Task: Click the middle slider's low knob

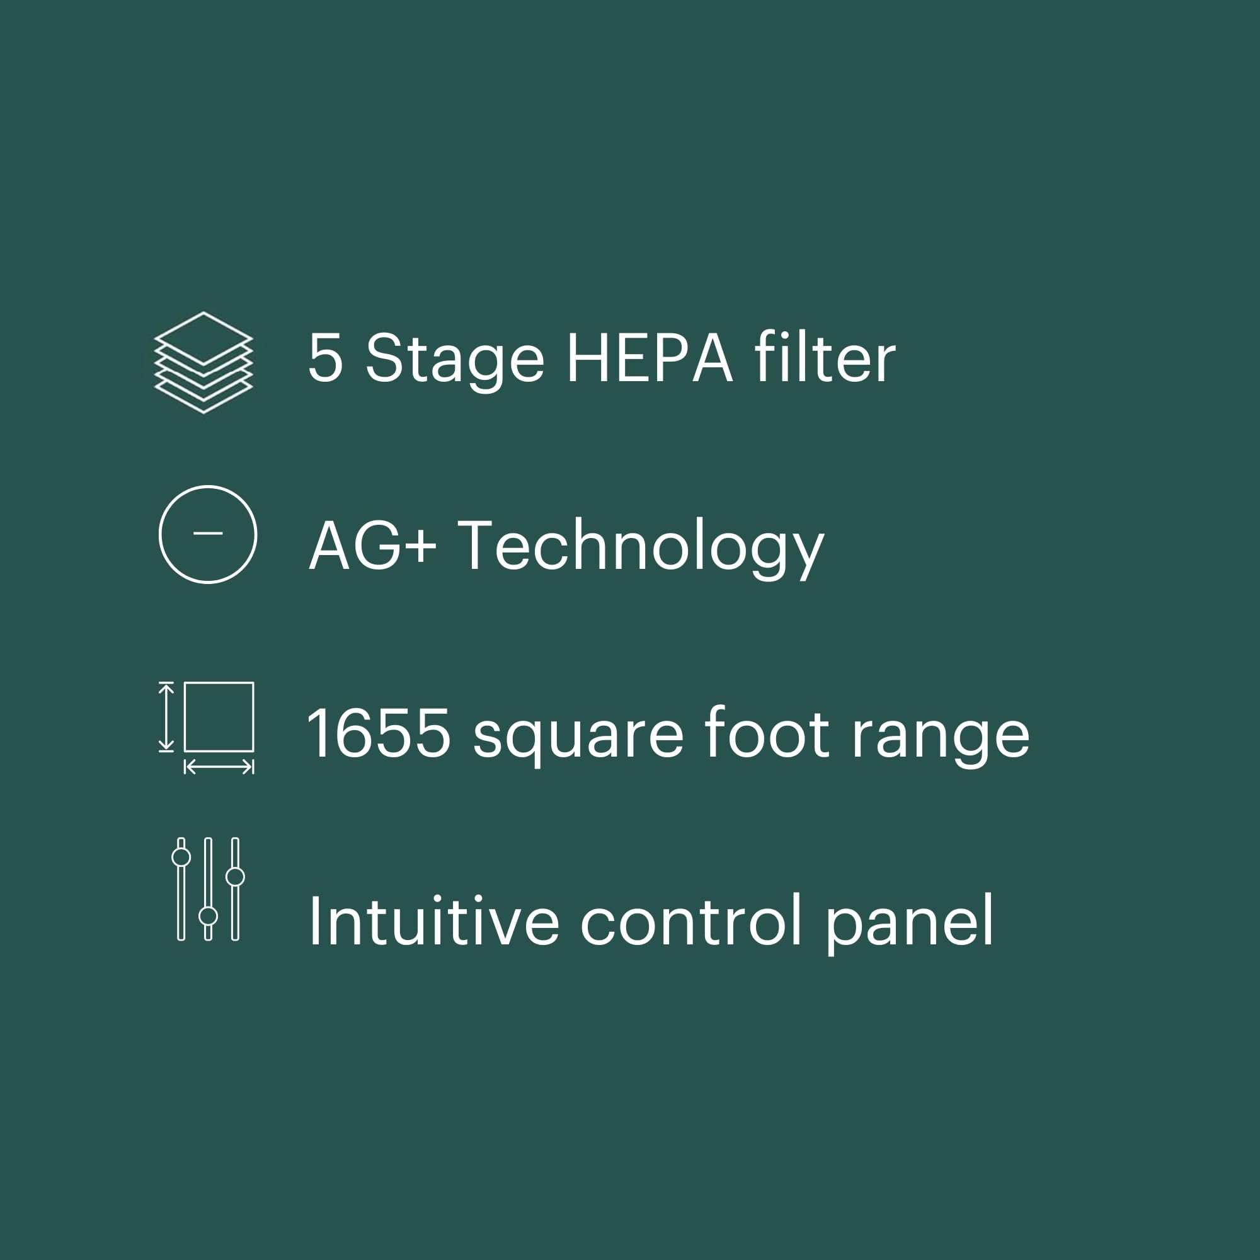Action: click(x=208, y=915)
